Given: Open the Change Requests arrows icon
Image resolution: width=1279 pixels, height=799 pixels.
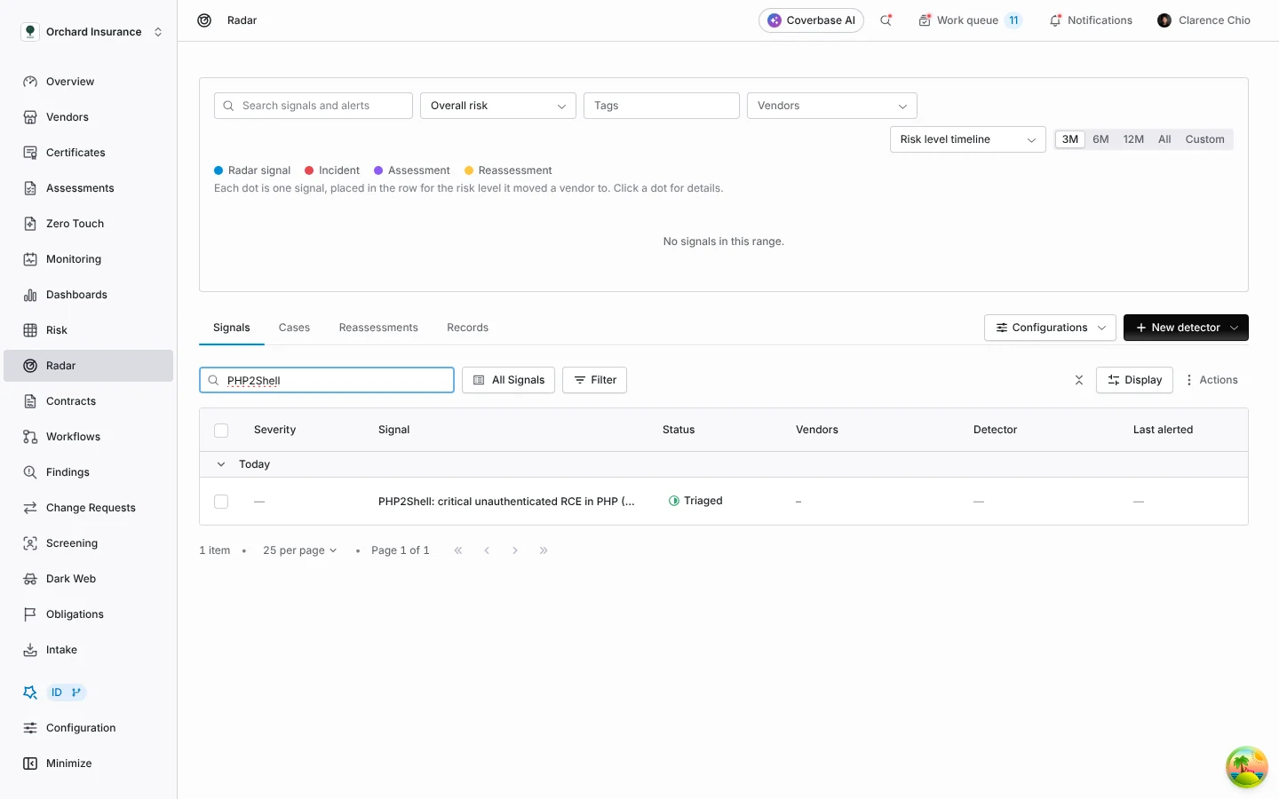Looking at the screenshot, I should [x=30, y=508].
